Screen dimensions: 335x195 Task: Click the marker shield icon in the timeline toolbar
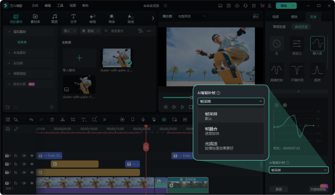pos(133,120)
